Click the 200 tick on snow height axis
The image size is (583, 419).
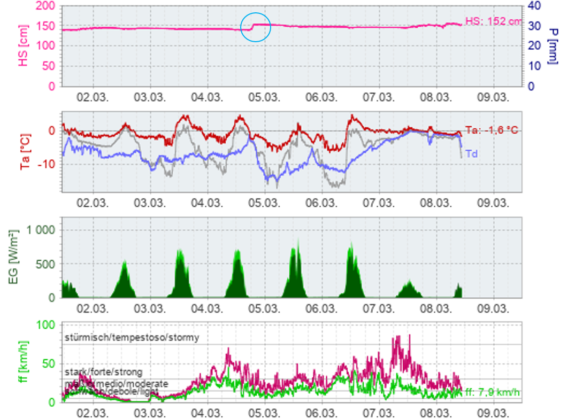[45, 6]
